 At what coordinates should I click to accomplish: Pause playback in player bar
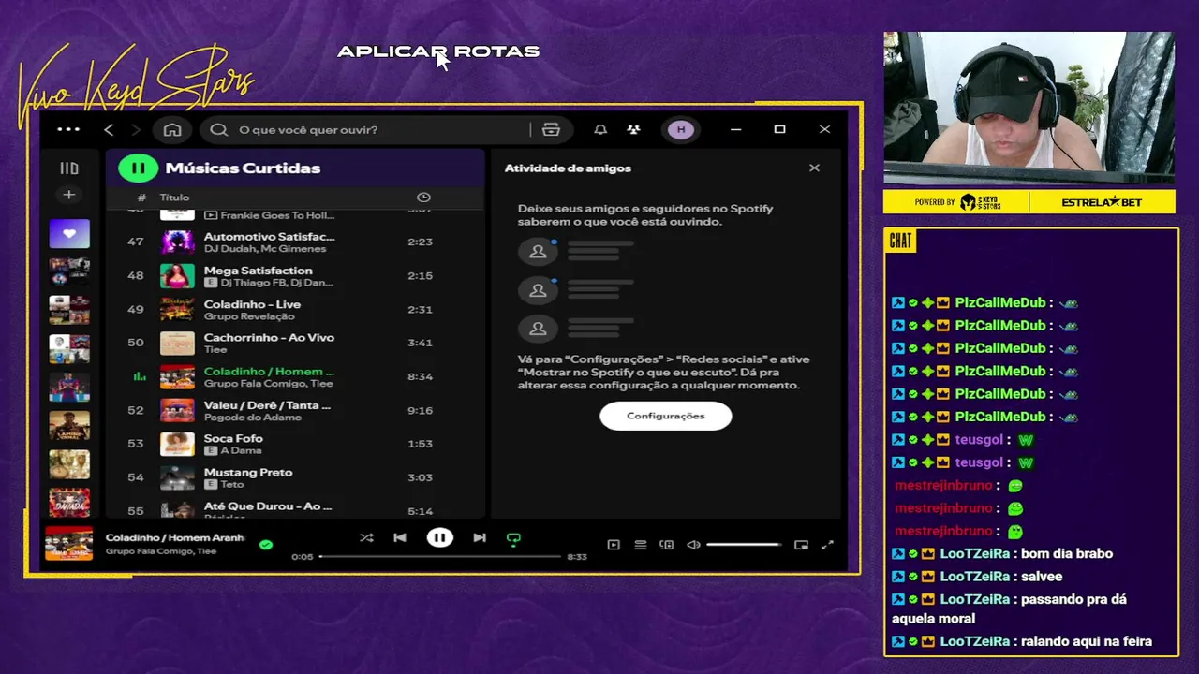tap(439, 537)
